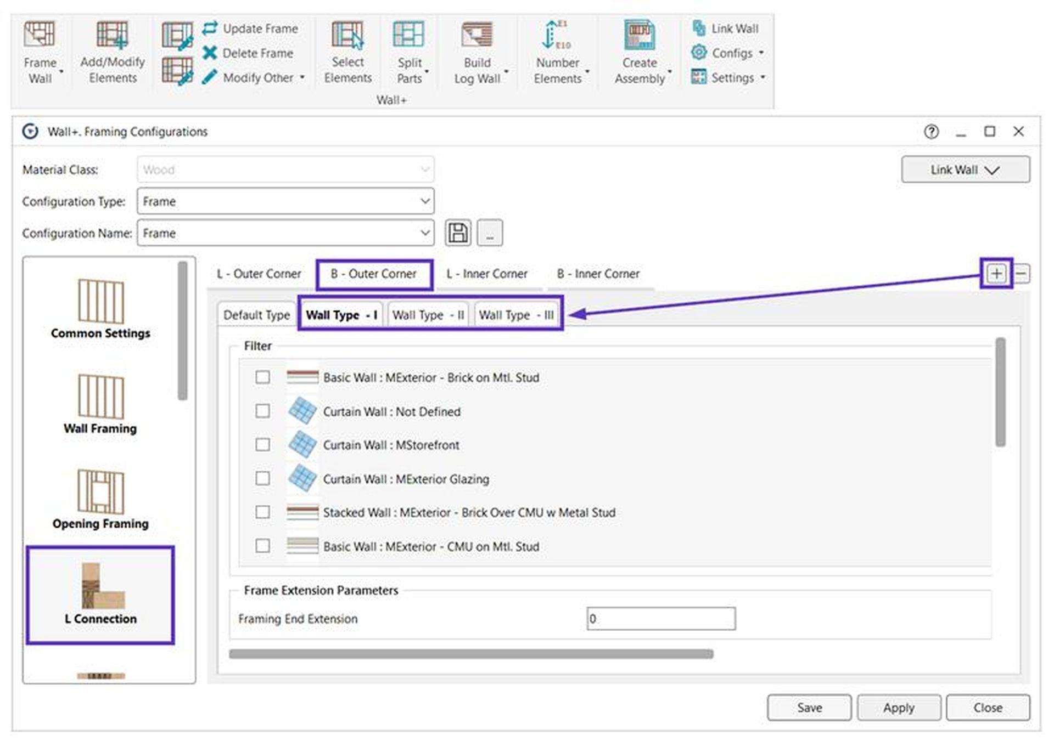Check Basic Wall MExterior Brick on Mtl. Stud
The image size is (1054, 741).
click(x=263, y=377)
